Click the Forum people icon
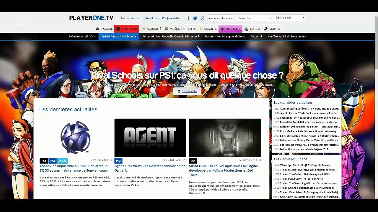378x212 pixels. [x=246, y=29]
